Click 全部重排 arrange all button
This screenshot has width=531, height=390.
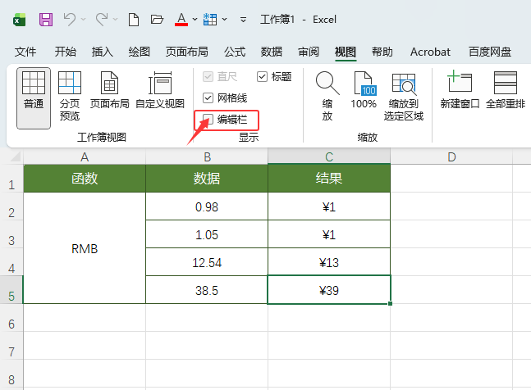click(506, 90)
